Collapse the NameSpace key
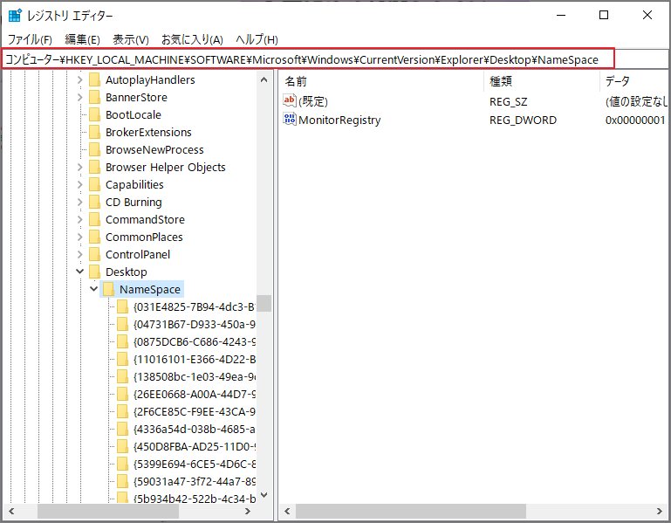This screenshot has height=523, width=671. click(x=94, y=289)
